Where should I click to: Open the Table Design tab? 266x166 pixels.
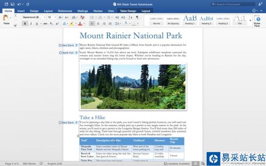click(128, 11)
